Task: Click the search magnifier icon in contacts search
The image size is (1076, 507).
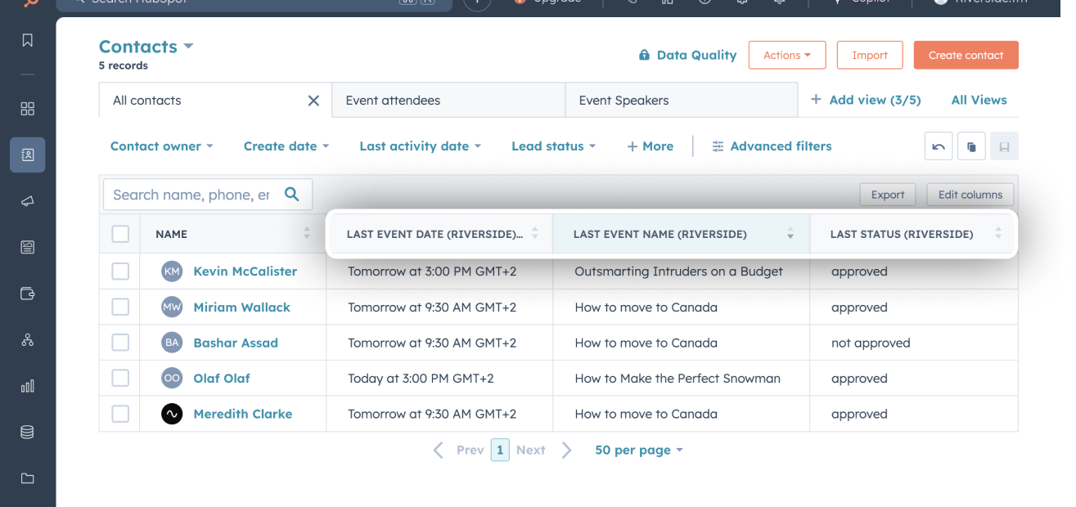Action: coord(291,194)
